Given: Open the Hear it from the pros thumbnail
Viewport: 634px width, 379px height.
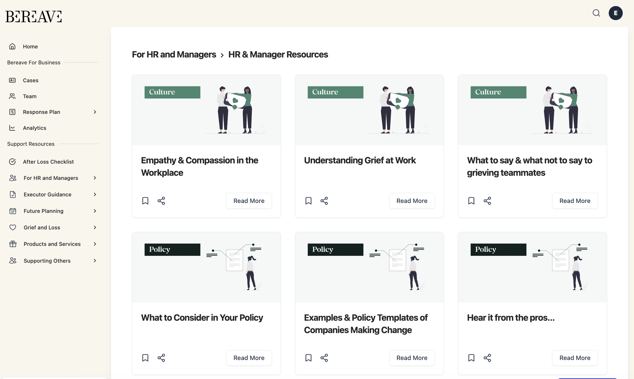Looking at the screenshot, I should click(x=532, y=267).
